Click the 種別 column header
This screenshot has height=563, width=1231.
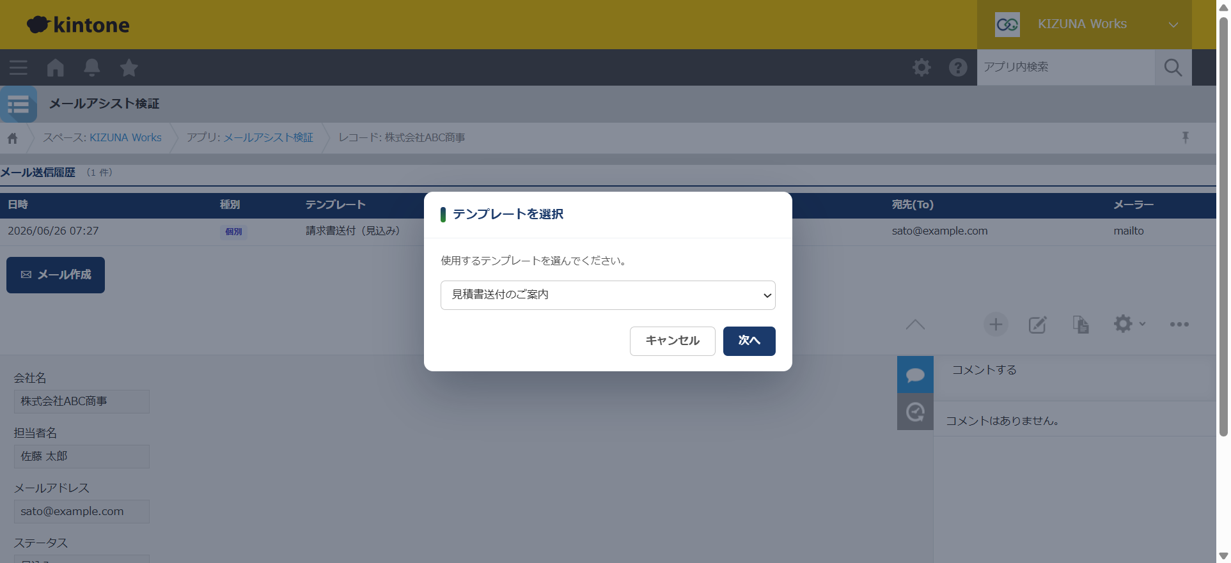tap(230, 204)
